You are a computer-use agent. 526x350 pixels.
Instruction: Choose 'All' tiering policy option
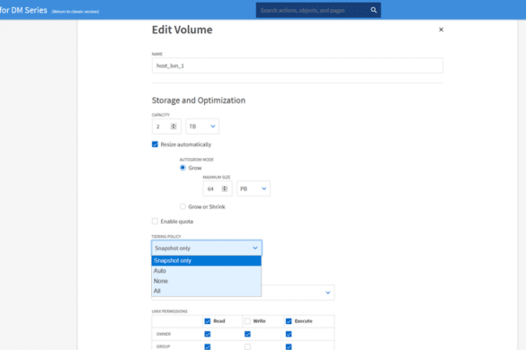click(206, 291)
